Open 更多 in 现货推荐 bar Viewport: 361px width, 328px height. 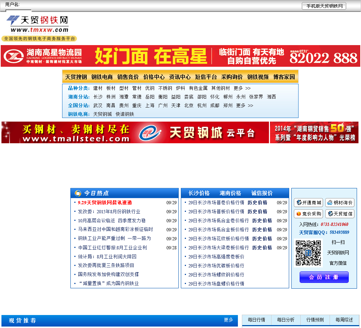229,320
